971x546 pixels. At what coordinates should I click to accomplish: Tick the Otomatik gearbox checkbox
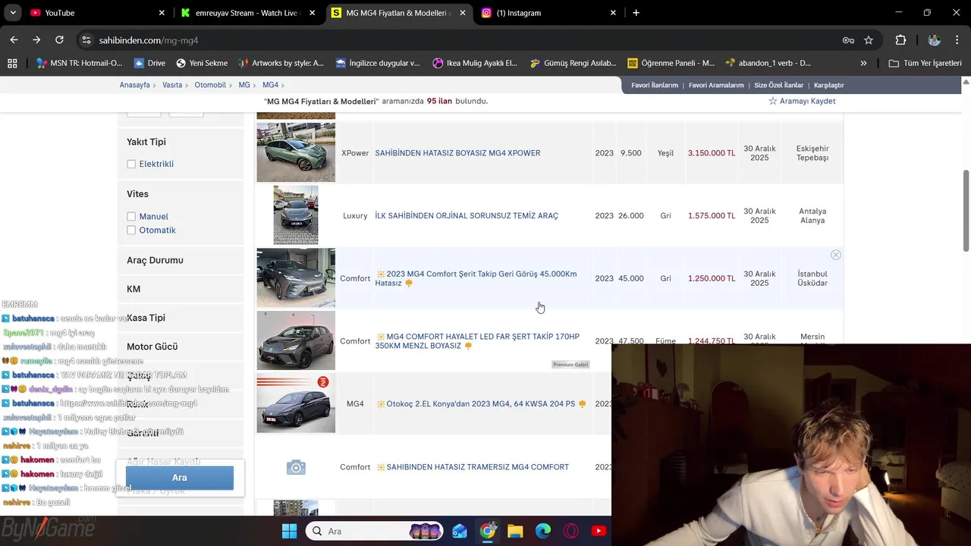[x=131, y=230]
